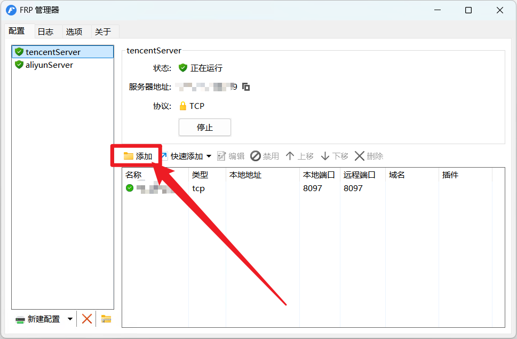This screenshot has width=517, height=339.
Task: Click the Add (添加) proxy toolbar button
Action: point(138,156)
